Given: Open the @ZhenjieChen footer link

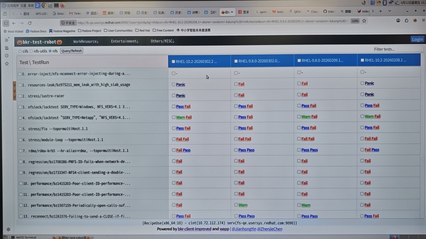Looking at the screenshot, I should point(269,229).
